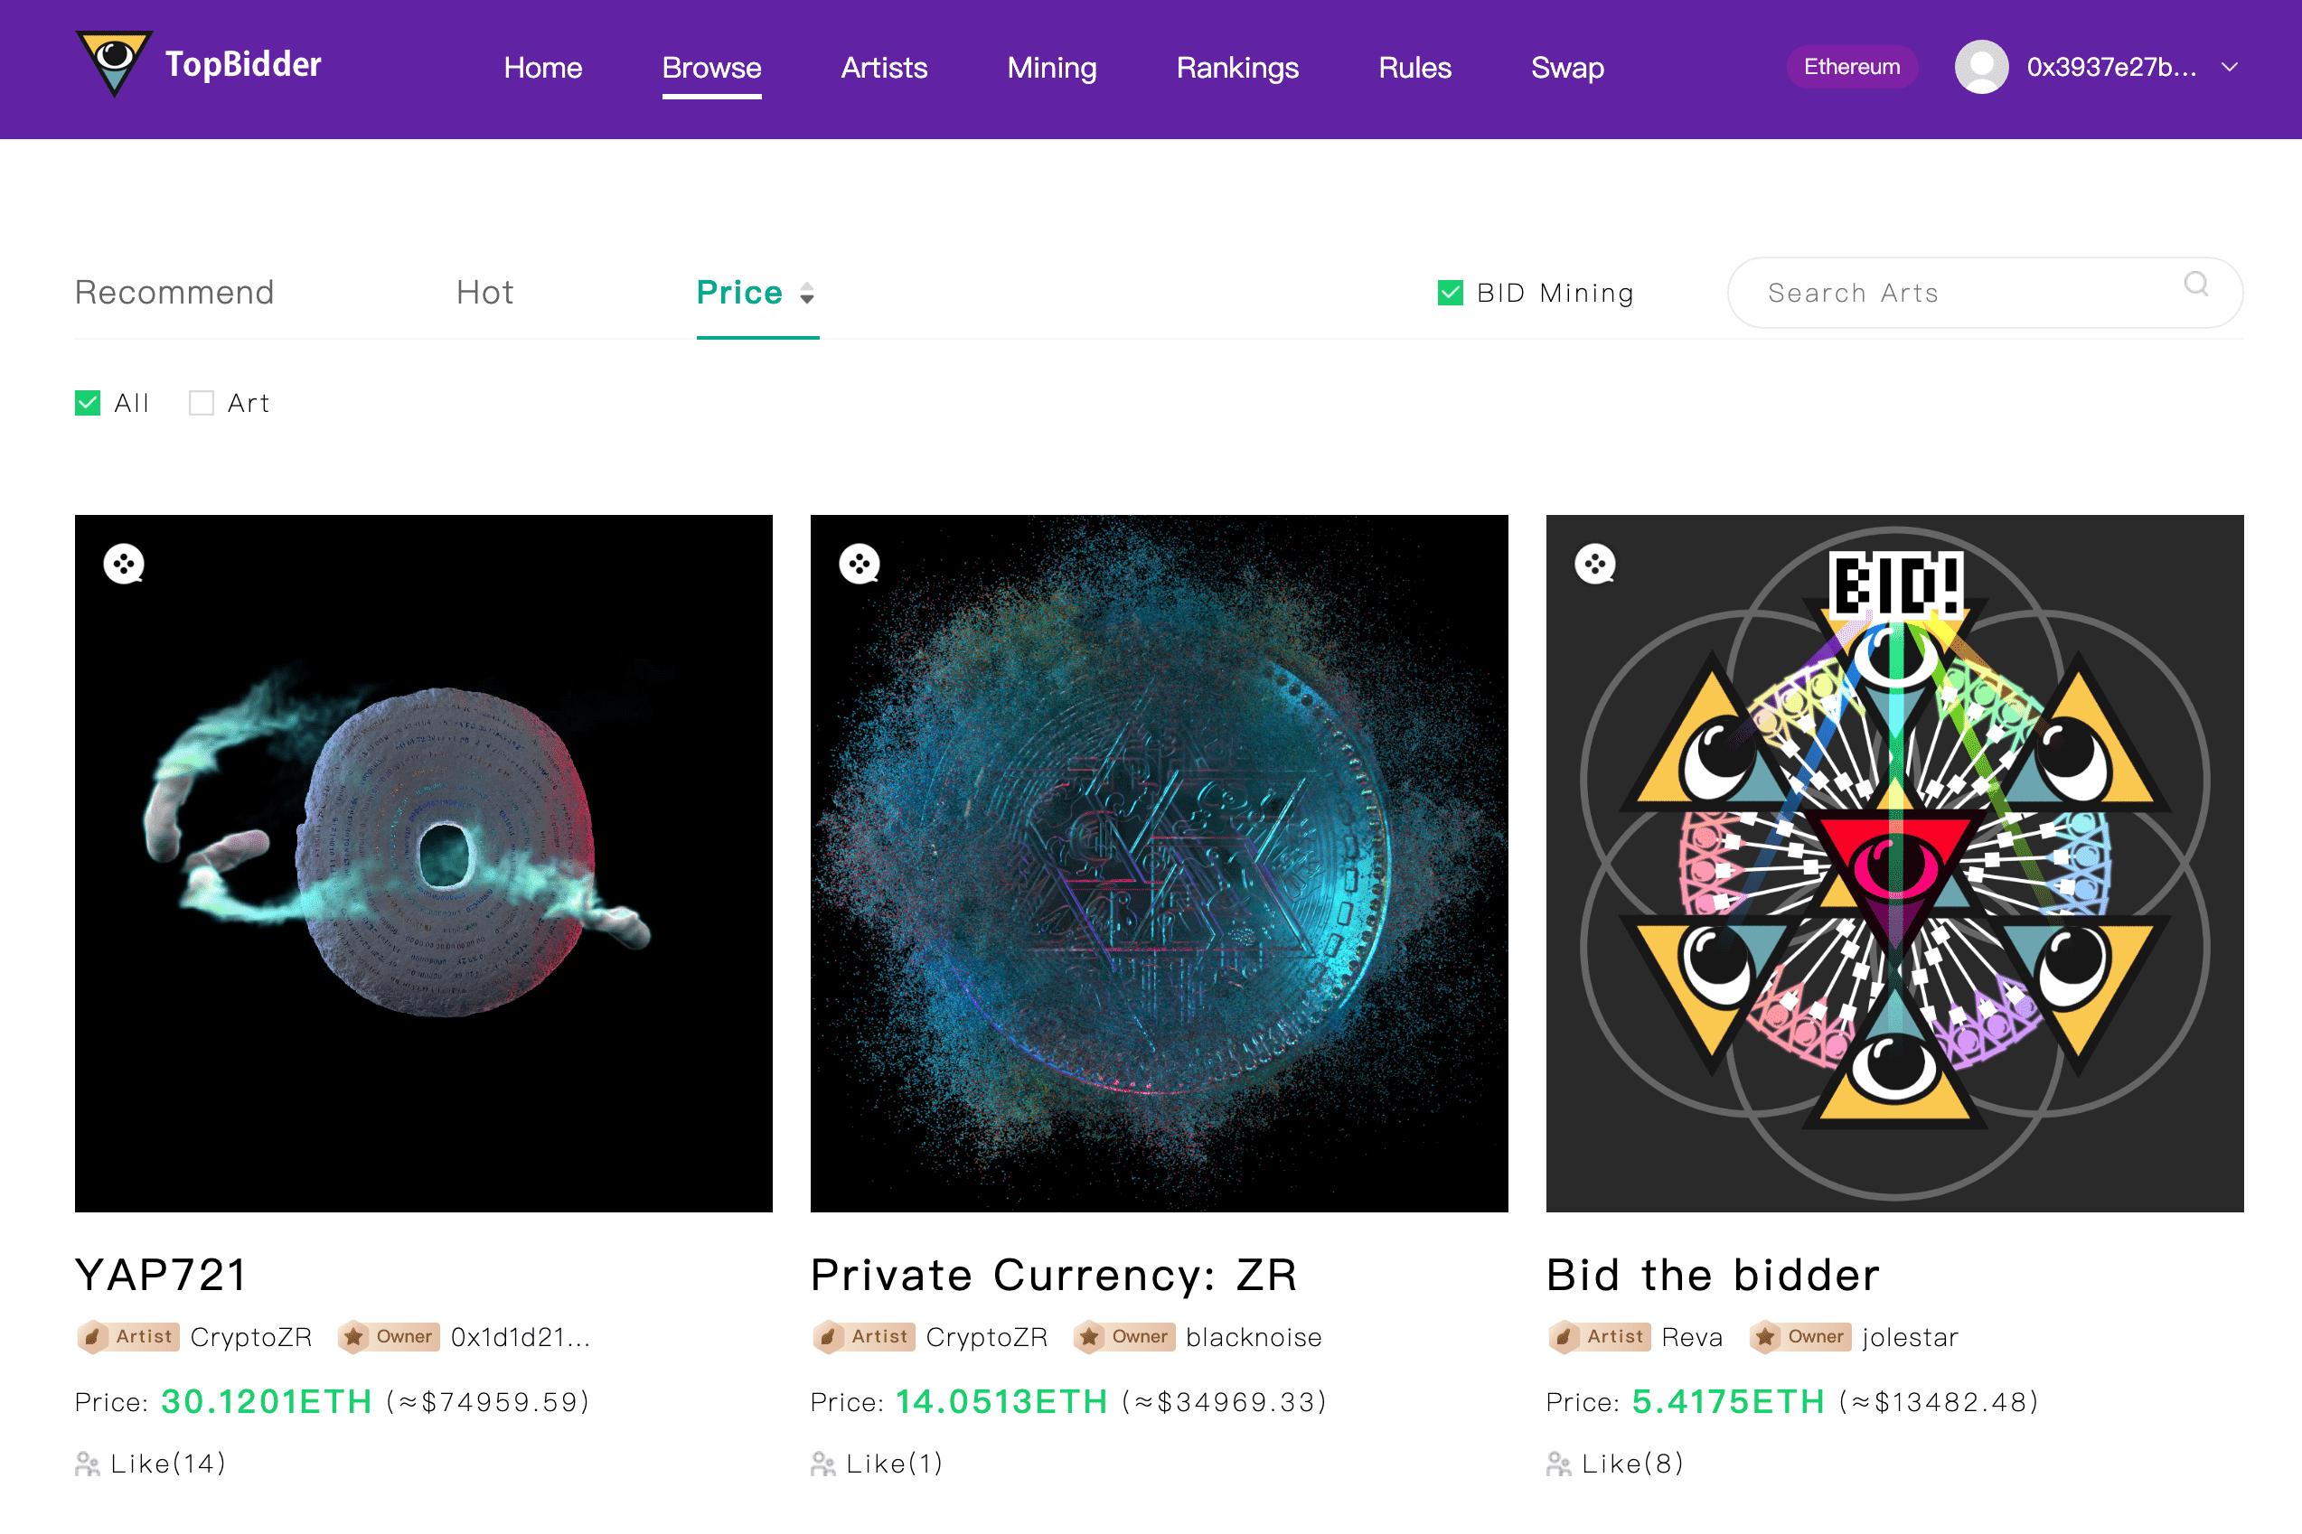Click the video icon on YAP721 artwork

click(126, 566)
